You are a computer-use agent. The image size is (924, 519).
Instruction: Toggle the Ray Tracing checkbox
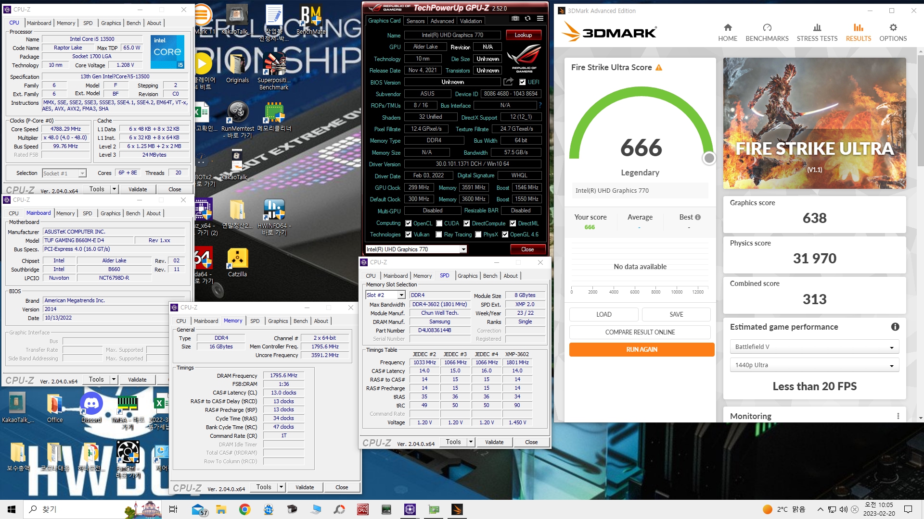coord(439,235)
